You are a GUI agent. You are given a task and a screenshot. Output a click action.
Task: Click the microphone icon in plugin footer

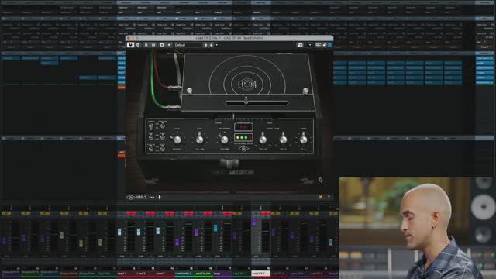pyautogui.click(x=160, y=198)
